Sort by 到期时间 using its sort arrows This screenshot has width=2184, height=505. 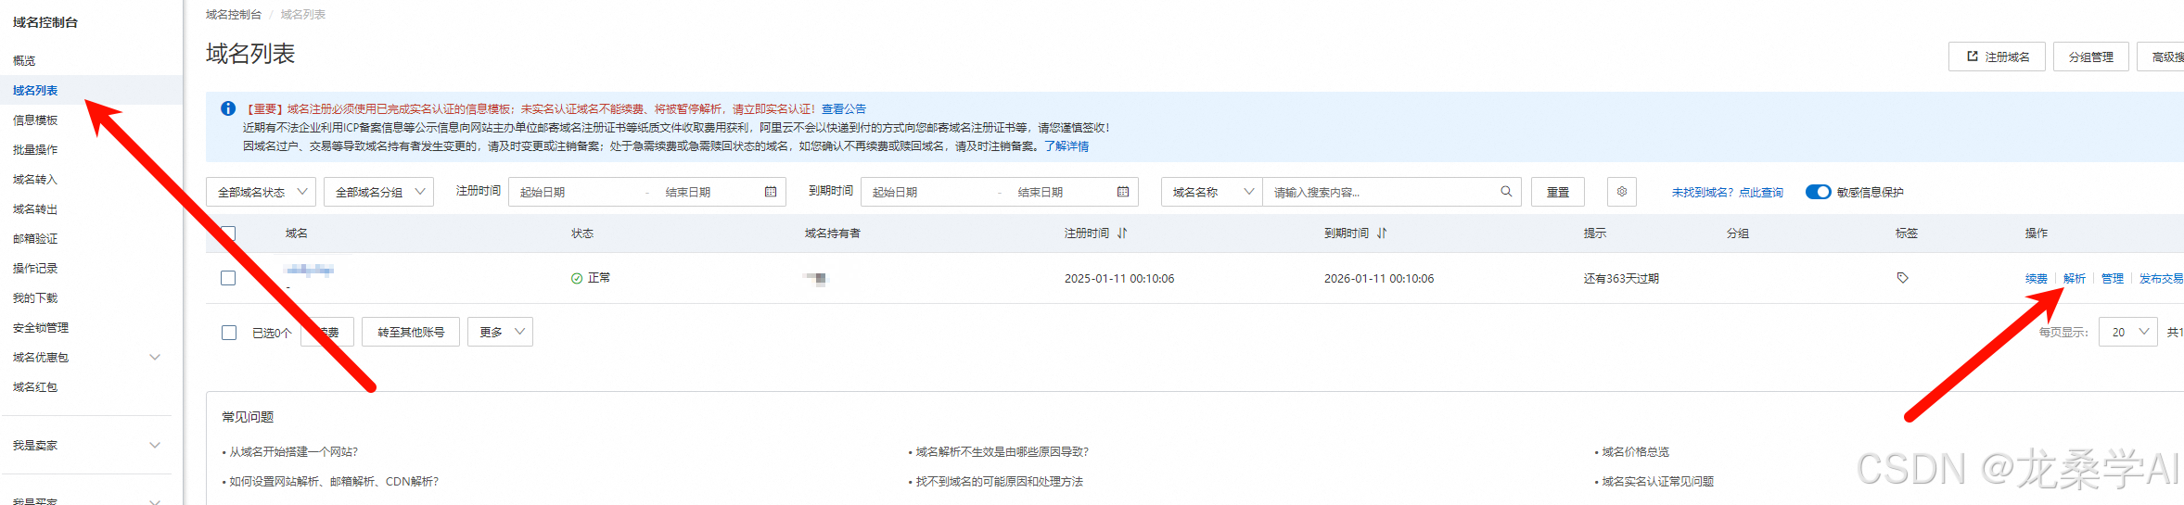pyautogui.click(x=1382, y=234)
